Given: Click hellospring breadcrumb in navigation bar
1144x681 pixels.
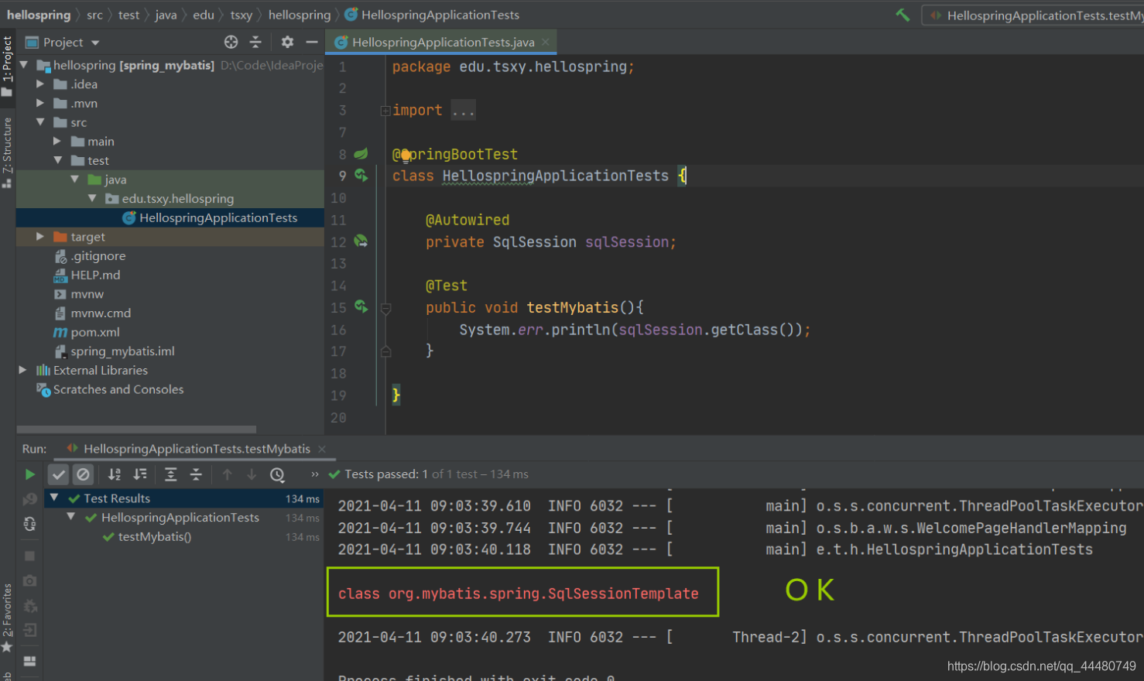Looking at the screenshot, I should pyautogui.click(x=39, y=15).
